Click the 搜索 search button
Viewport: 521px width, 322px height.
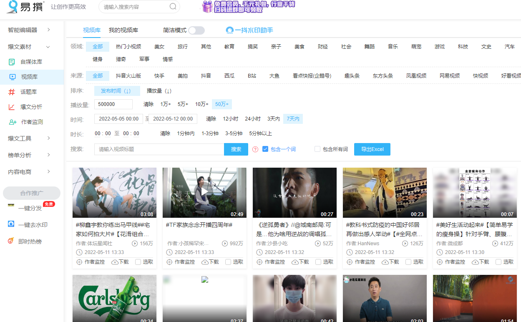236,149
